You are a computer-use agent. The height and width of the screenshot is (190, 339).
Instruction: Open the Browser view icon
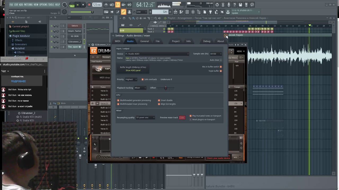point(199,12)
